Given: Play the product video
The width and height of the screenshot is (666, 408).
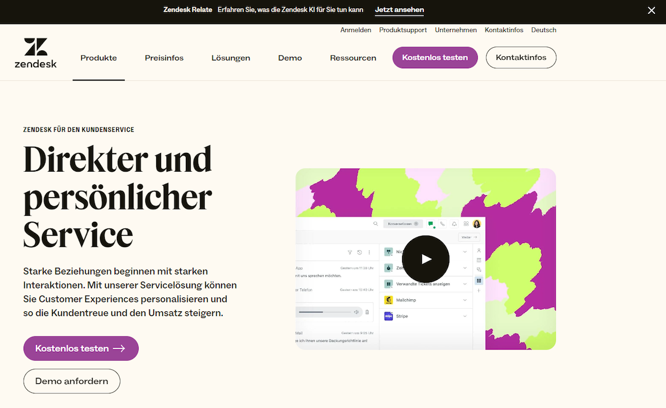Looking at the screenshot, I should pyautogui.click(x=426, y=259).
